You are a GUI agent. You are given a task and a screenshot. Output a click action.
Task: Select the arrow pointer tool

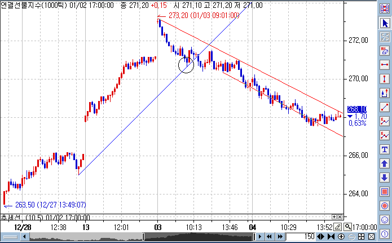(x=385, y=23)
